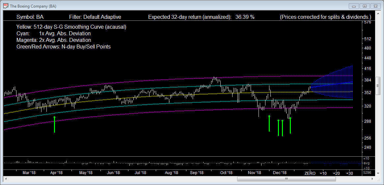The height and width of the screenshot is (185, 384).
Task: Click the 'Mar '18' date axis label
Action: coord(29,173)
